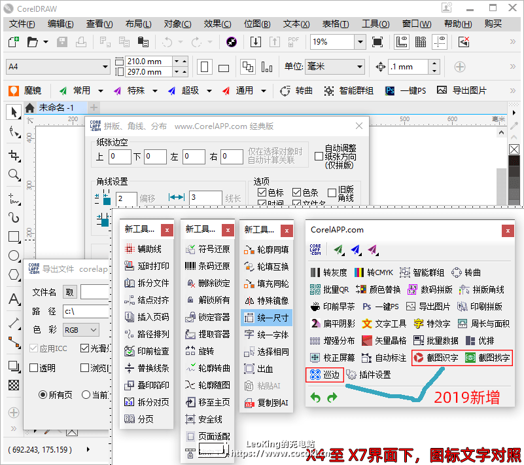The height and width of the screenshot is (465, 524).
Task: Click 一键PS in the plugin toolbar
Action: [x=406, y=90]
